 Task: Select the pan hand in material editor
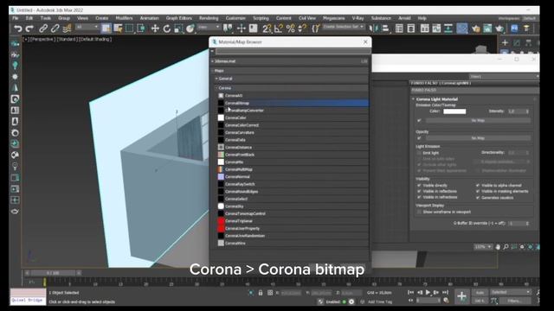coord(498,247)
